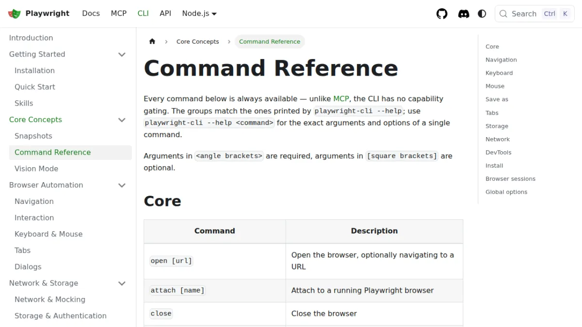Jump to Browser sessions in table of contents
The width and height of the screenshot is (582, 327).
click(x=511, y=179)
